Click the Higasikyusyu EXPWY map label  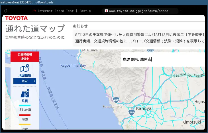coord(187,75)
